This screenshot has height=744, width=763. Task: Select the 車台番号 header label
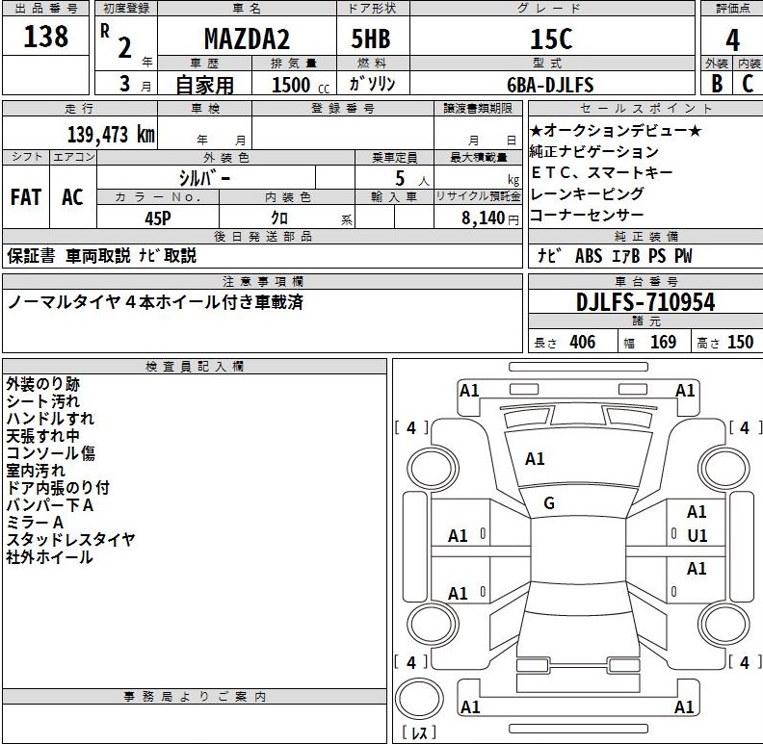point(645,282)
